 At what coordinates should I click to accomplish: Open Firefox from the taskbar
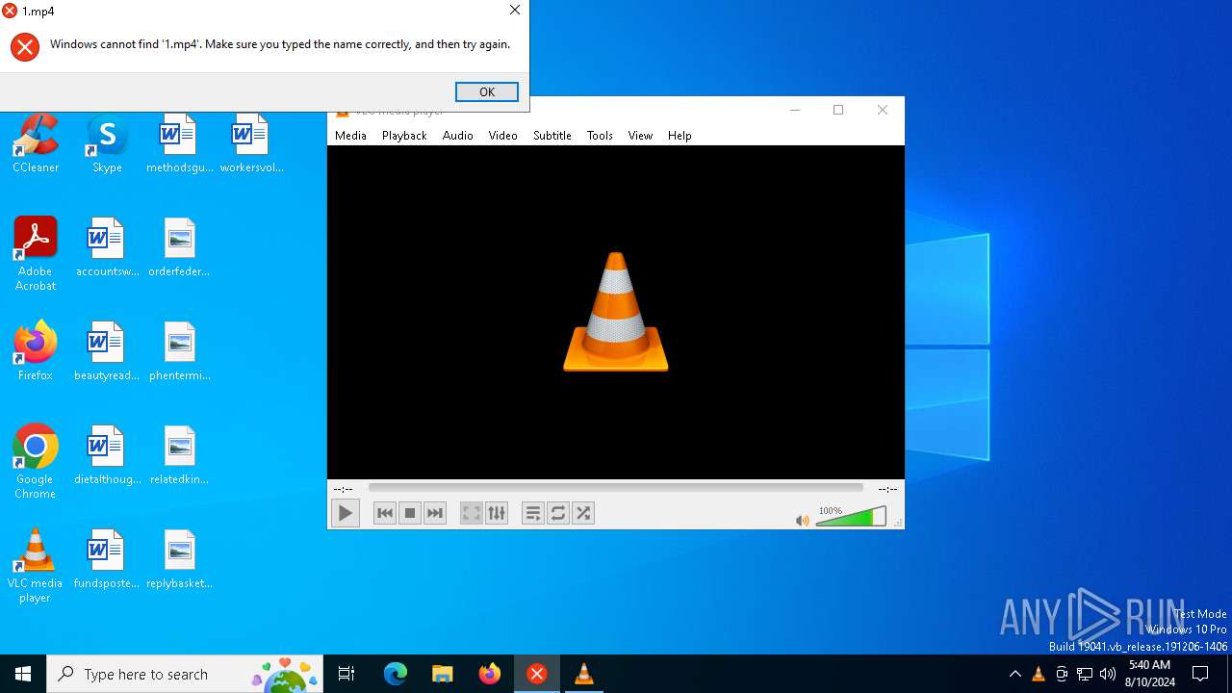490,674
